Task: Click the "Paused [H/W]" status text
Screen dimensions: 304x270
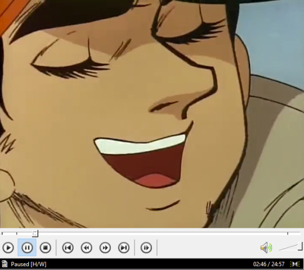Action: (x=29, y=264)
